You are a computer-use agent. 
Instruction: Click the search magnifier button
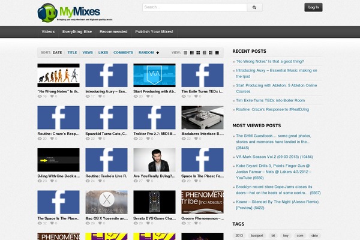coord(254,7)
